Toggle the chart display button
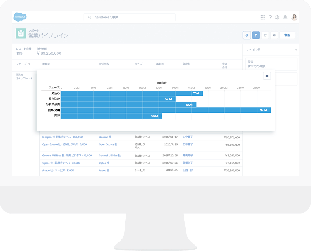 click(x=246, y=35)
